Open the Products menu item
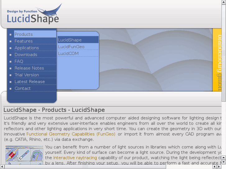Screen dimensions: 226x169 point(35,34)
